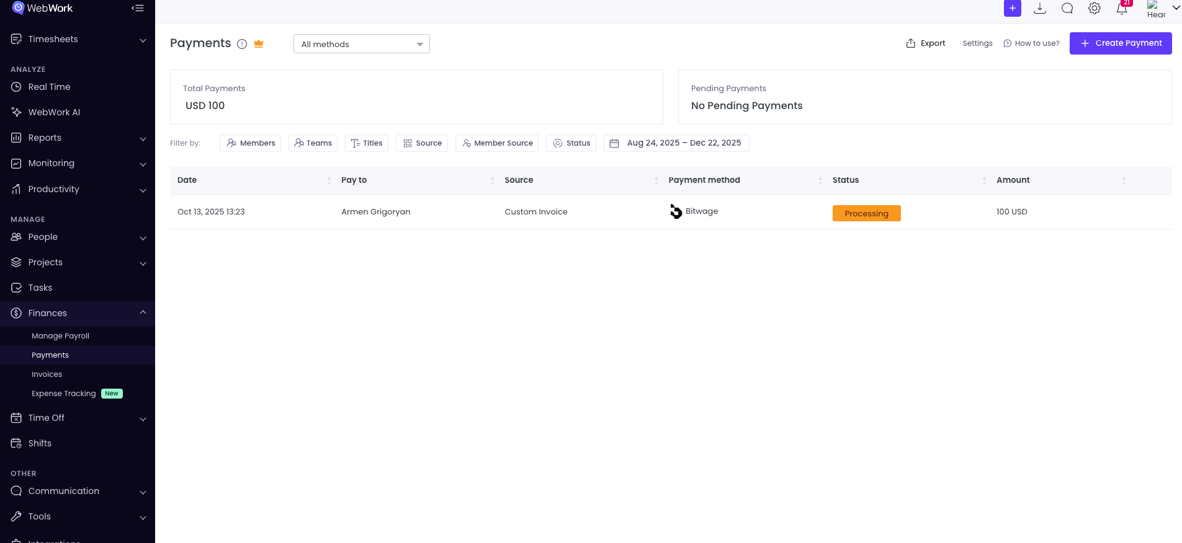Screen dimensions: 1182x543
Task: Click the crown premium icon
Action: tap(259, 43)
